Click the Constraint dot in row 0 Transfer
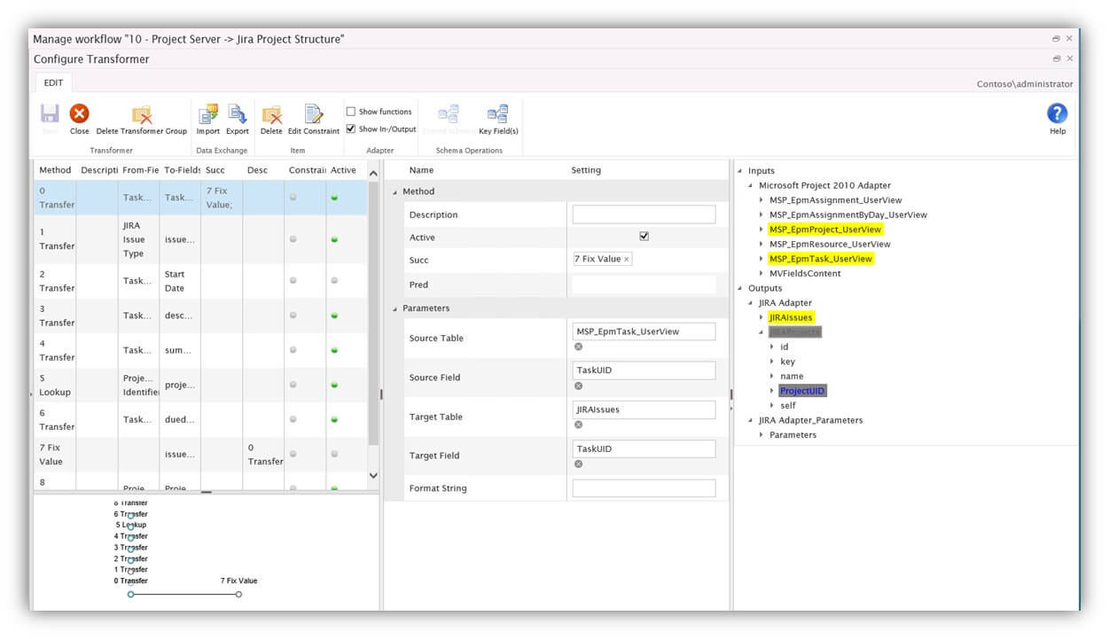Viewport: 1109px width, 639px height. [x=293, y=197]
